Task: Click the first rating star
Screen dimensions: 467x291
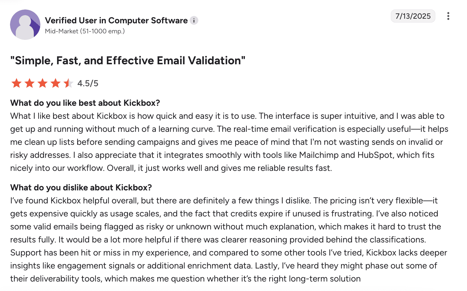Action: [17, 83]
